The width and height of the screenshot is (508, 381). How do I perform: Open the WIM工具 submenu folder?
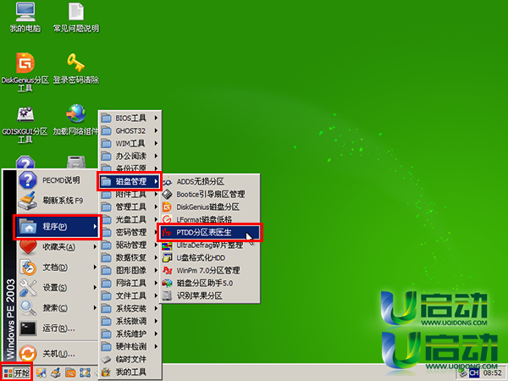tap(130, 144)
